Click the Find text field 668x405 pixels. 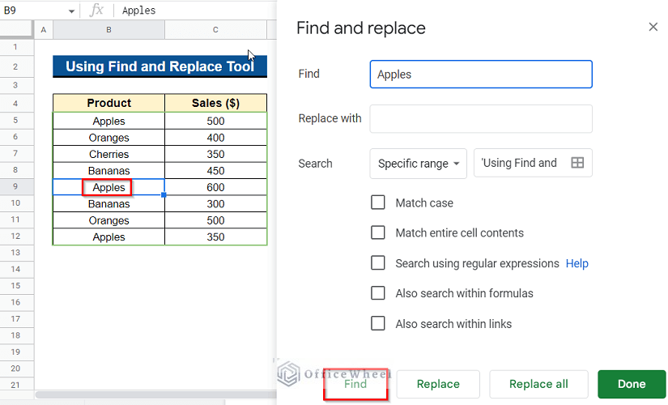point(481,75)
